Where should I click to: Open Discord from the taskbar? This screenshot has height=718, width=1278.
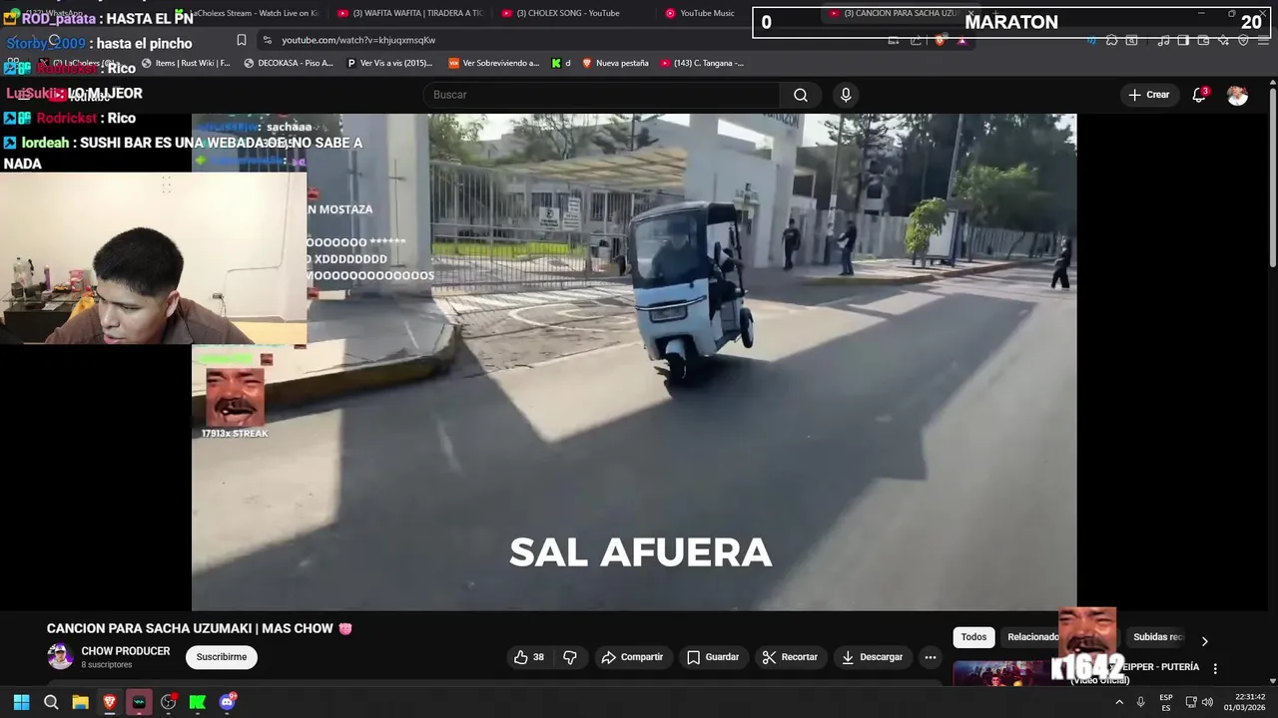(227, 702)
